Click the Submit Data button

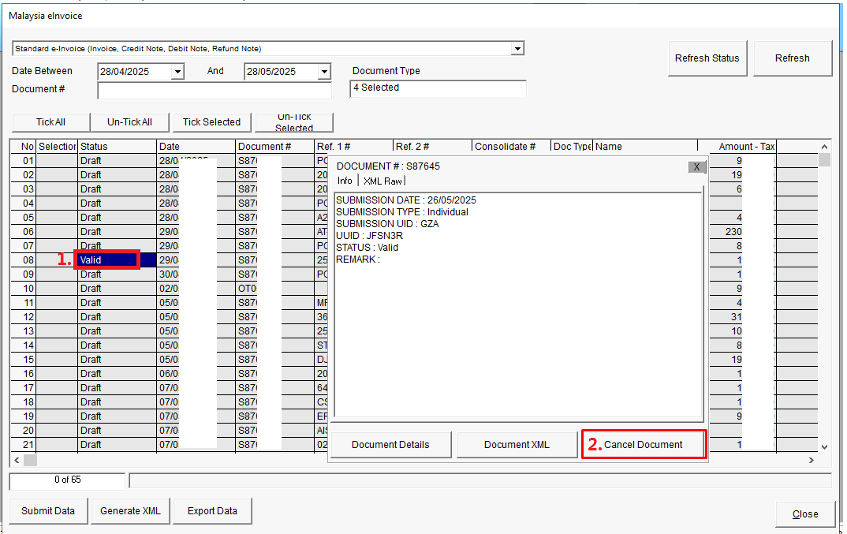48,511
